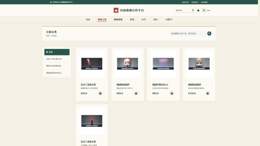The height and width of the screenshot is (146, 260).
Task: Select the 豫剧文创 navigation tab
Action: pyautogui.click(x=102, y=19)
